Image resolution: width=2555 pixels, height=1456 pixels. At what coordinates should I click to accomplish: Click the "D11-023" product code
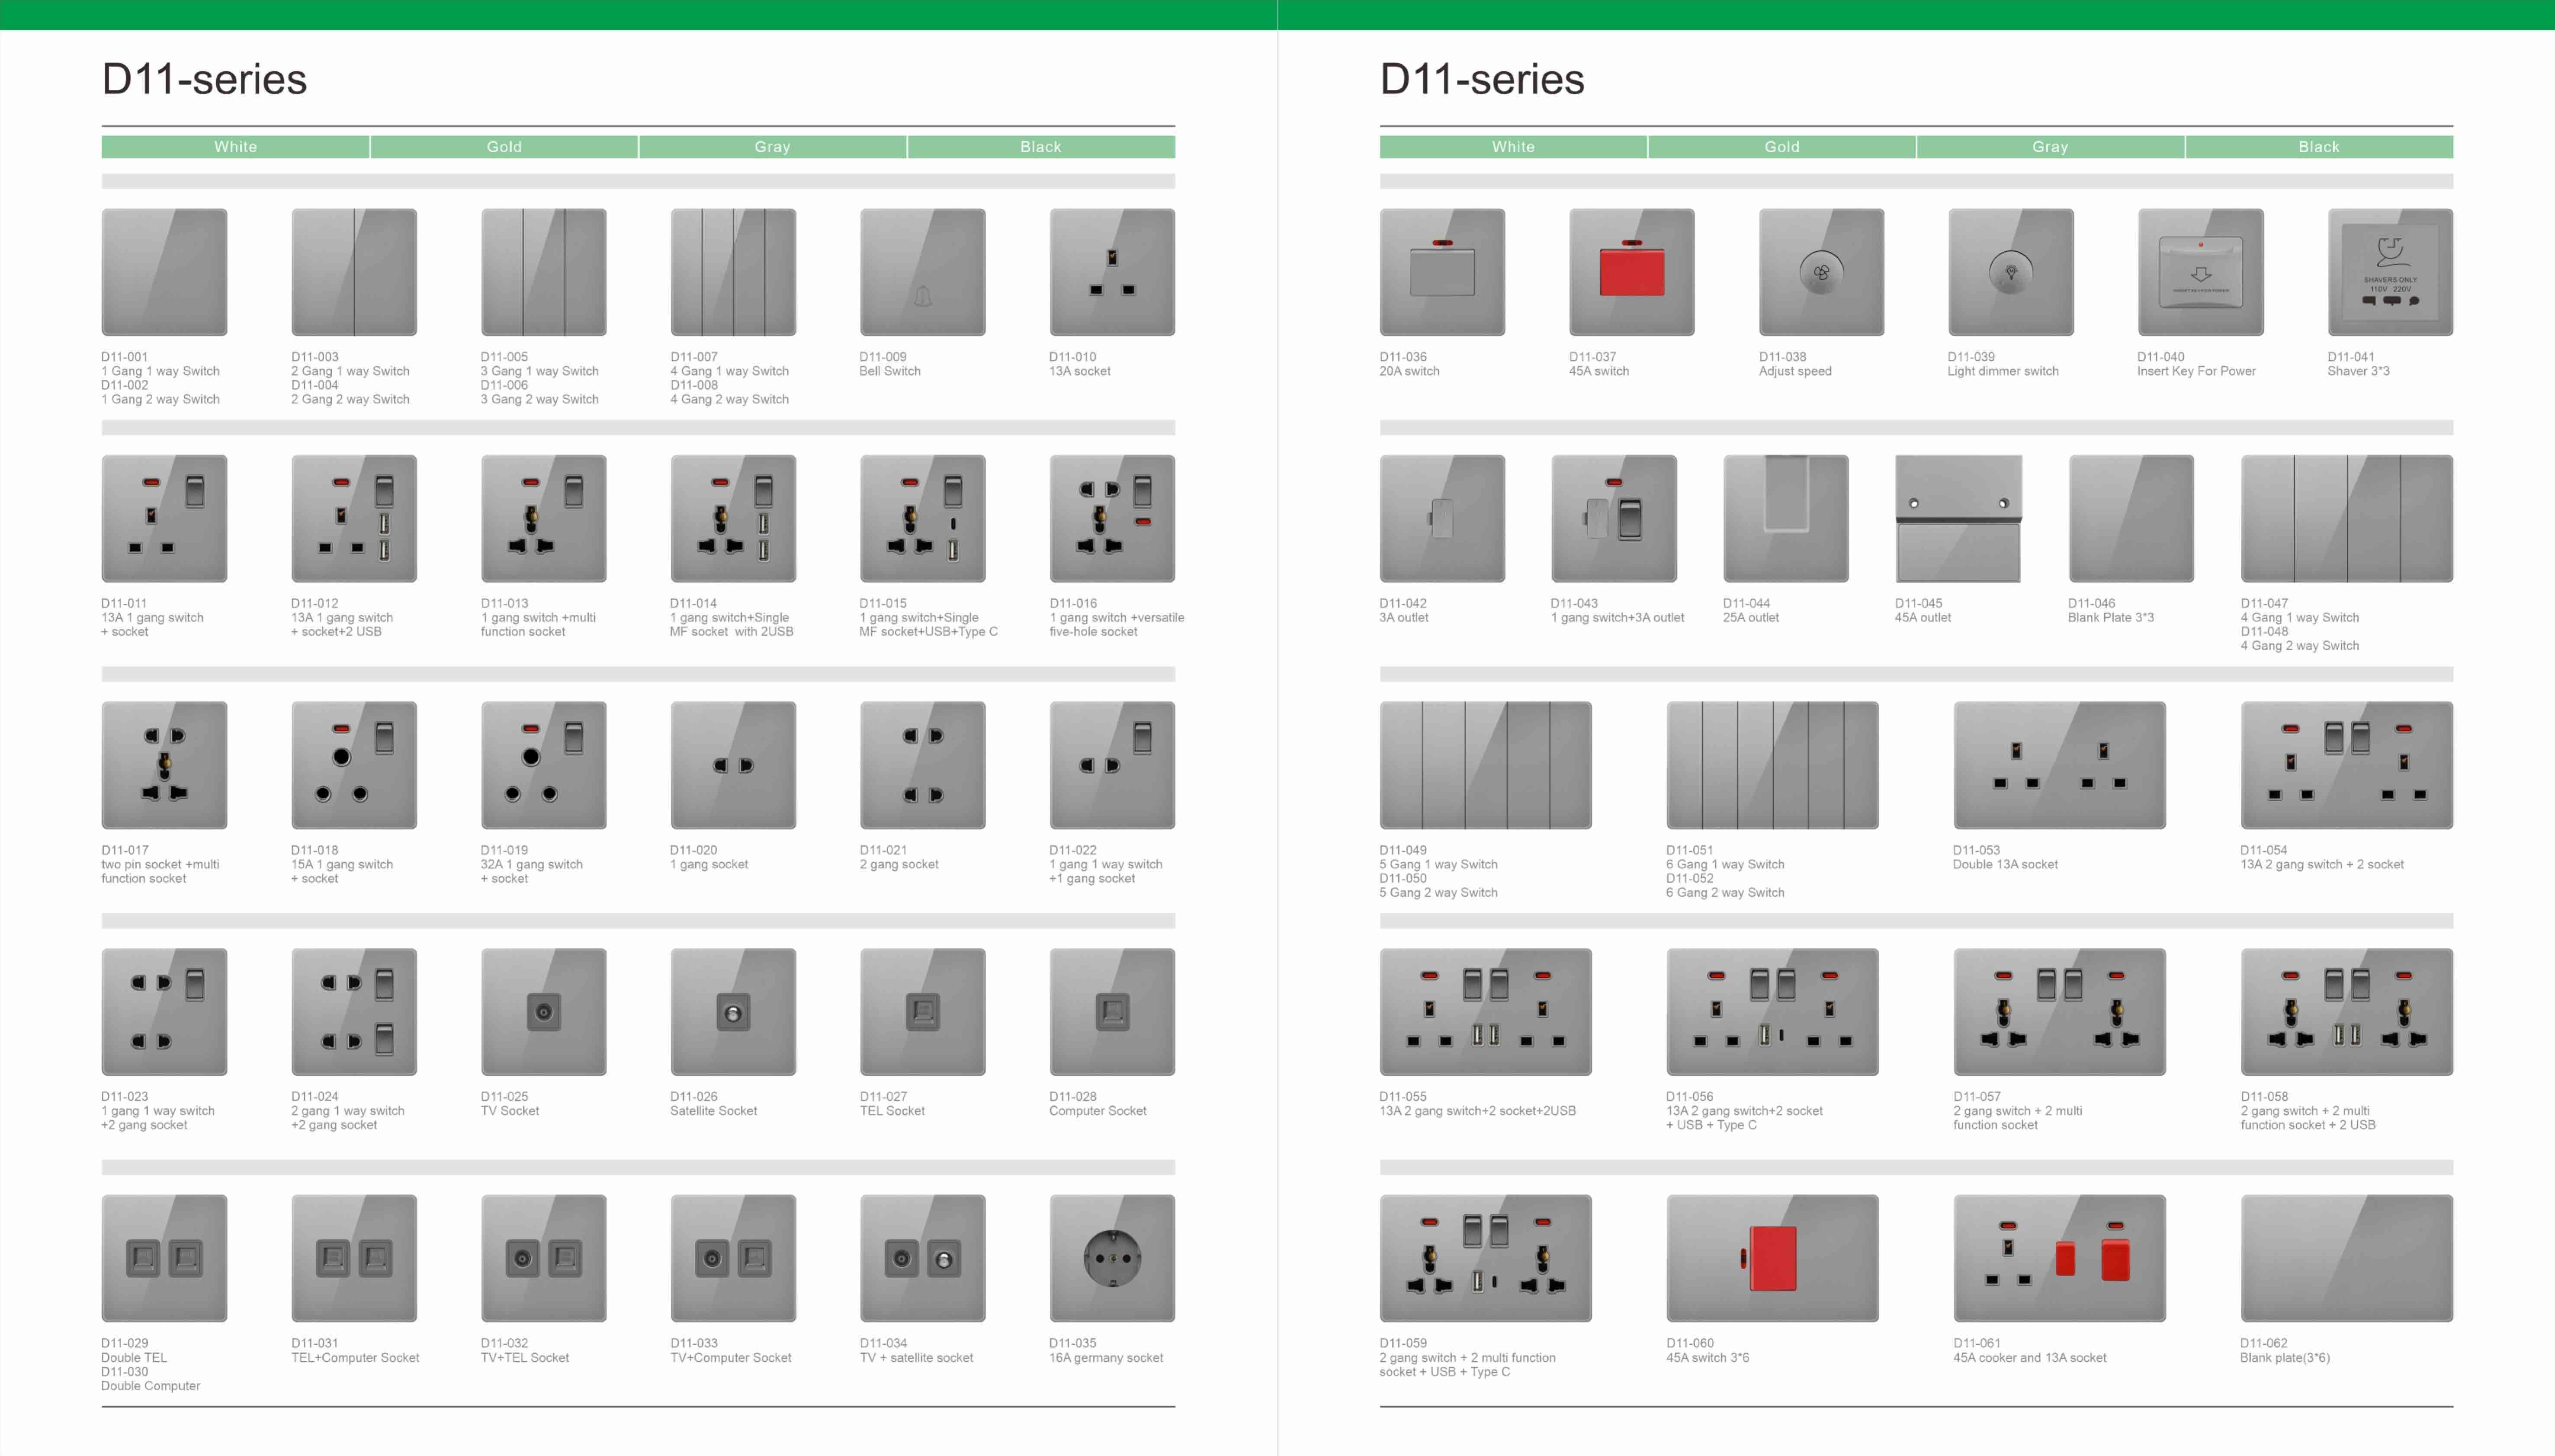point(125,1097)
